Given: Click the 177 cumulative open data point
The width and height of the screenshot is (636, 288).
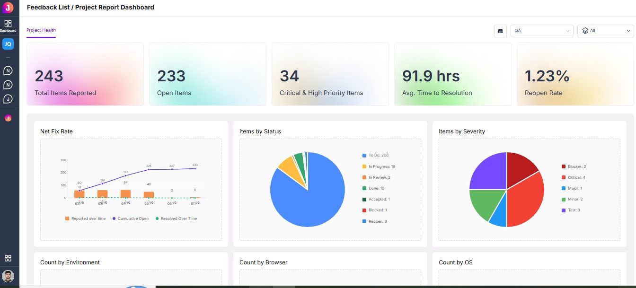Looking at the screenshot, I should (x=125, y=175).
